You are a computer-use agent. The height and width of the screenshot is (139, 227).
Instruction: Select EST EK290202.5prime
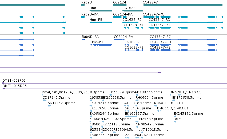click(117, 119)
